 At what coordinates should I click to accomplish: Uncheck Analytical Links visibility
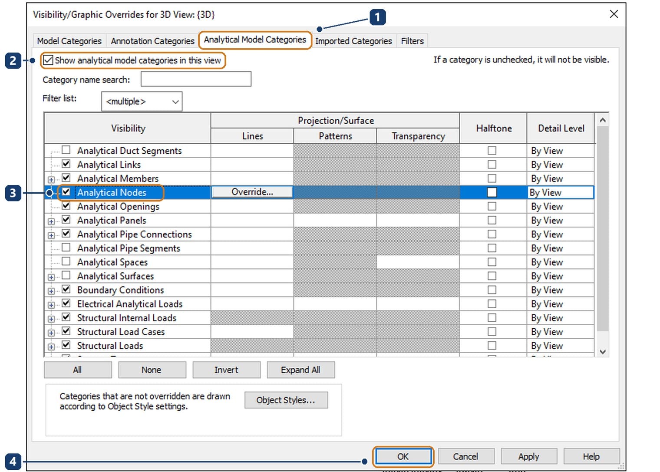point(66,164)
